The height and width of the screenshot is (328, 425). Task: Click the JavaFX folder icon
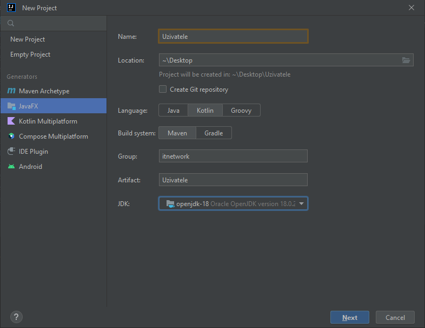pyautogui.click(x=11, y=106)
